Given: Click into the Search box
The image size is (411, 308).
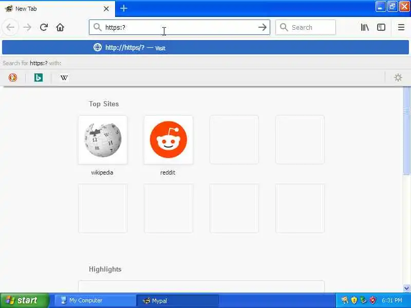Looking at the screenshot, I should (306, 27).
